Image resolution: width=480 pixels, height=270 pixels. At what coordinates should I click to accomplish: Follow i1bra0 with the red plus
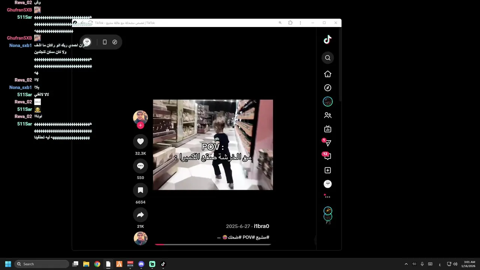click(x=141, y=125)
